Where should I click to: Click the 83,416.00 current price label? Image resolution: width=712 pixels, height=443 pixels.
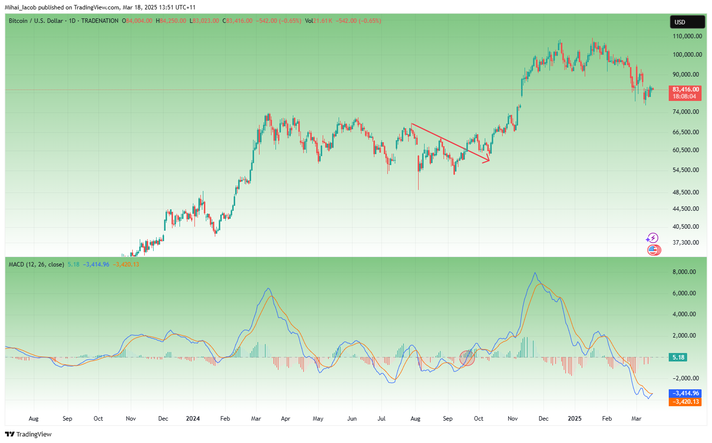tap(686, 89)
